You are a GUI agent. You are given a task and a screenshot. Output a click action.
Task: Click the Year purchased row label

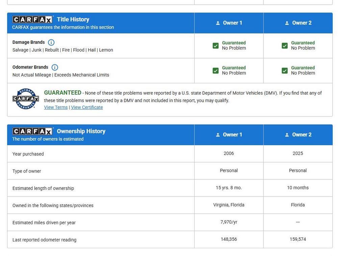[x=28, y=154]
